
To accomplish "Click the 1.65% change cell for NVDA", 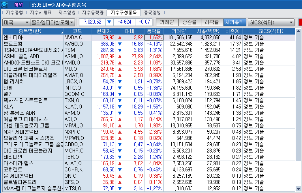I will point(154,38).
